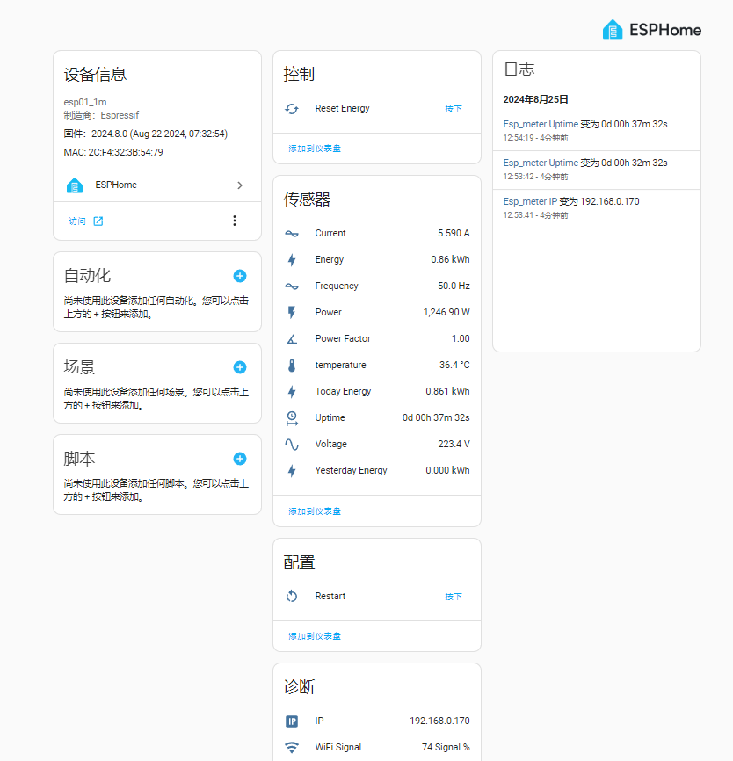Open the Current sensor row
This screenshot has height=761, width=733.
377,234
